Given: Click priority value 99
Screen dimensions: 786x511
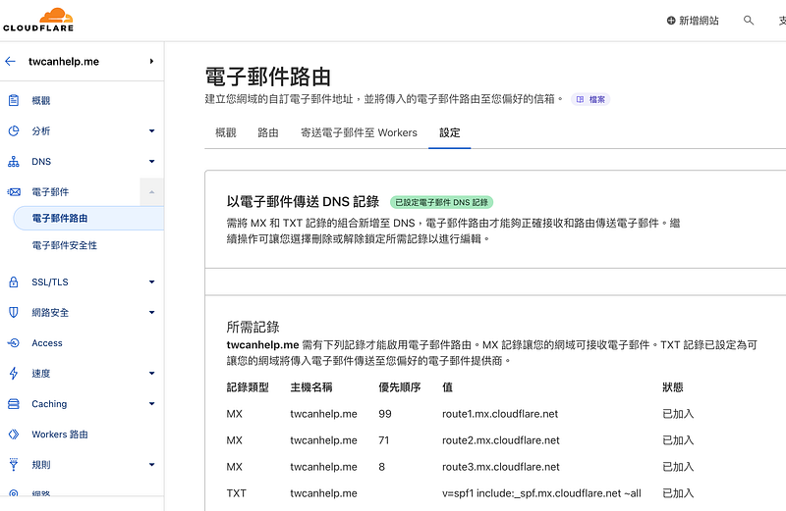Looking at the screenshot, I should (x=385, y=414).
